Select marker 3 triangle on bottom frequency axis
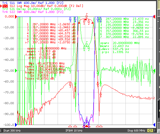The image size is (160, 134). click(70, 126)
